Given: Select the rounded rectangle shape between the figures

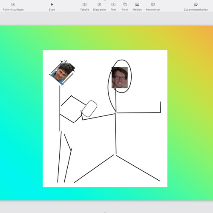Looking at the screenshot, I should coord(89,109).
